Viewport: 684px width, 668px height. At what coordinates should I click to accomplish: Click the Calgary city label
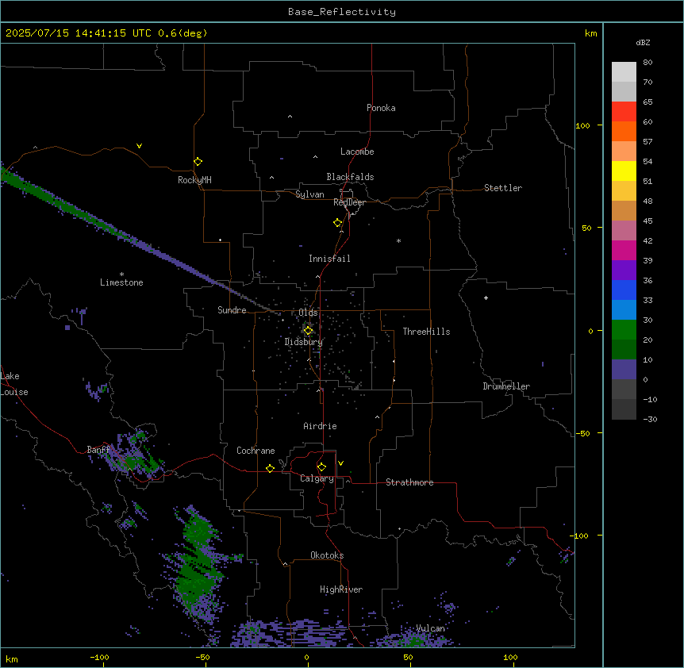[x=317, y=478]
